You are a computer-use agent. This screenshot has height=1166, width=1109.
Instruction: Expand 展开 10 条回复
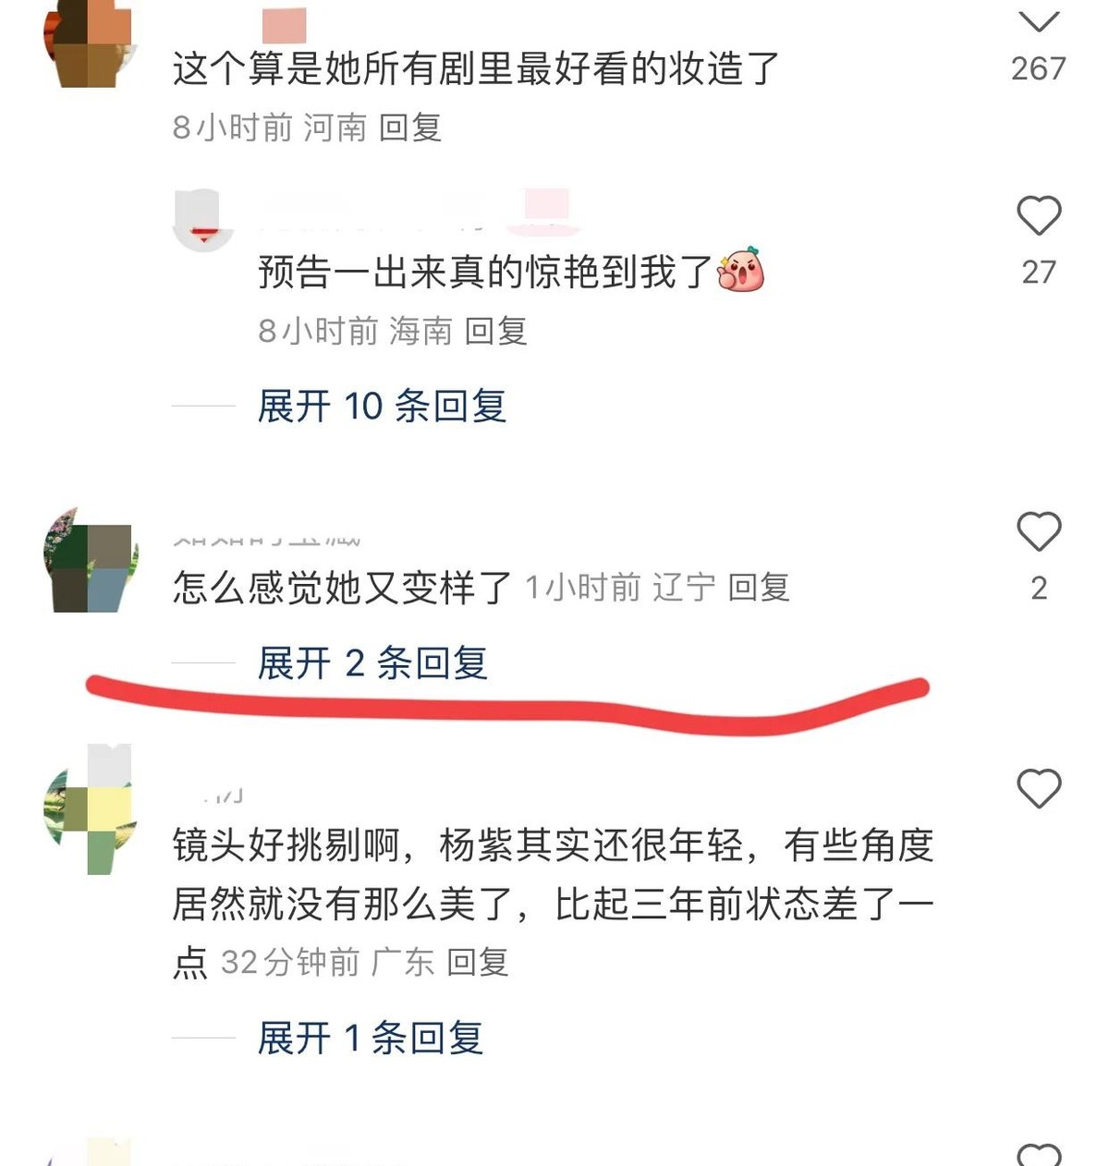[382, 406]
